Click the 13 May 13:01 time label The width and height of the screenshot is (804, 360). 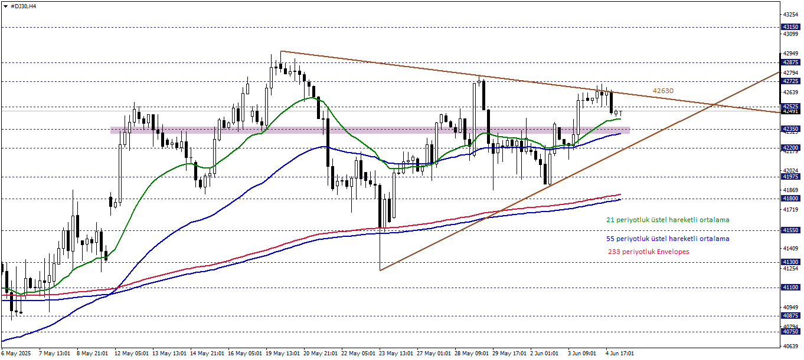169,354
